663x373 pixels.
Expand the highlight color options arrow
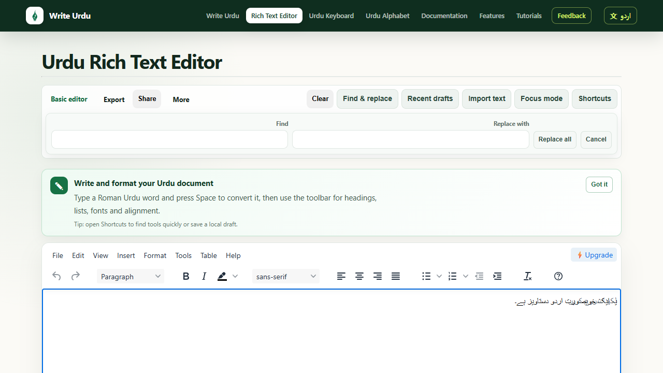(235, 276)
